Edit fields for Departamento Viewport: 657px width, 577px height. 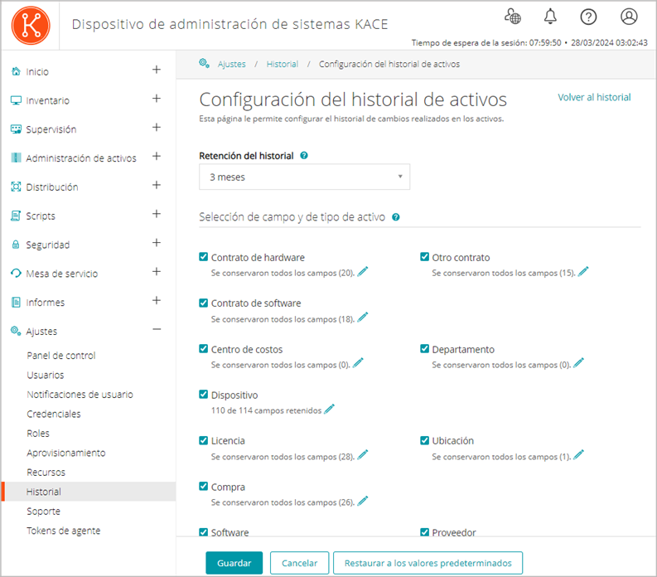578,363
